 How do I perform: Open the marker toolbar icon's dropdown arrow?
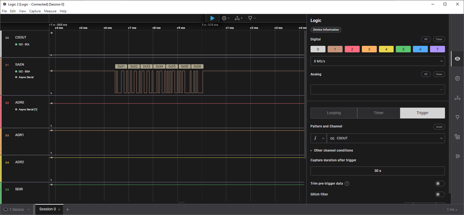pyautogui.click(x=255, y=18)
